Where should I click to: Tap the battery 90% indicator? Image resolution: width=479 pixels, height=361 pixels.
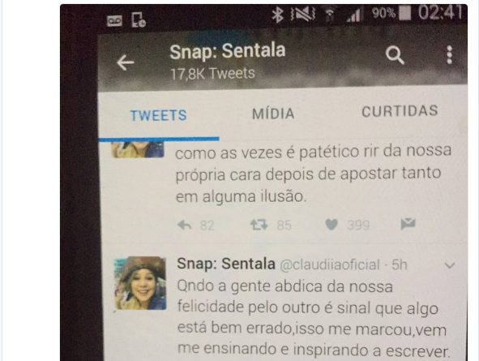click(x=391, y=14)
